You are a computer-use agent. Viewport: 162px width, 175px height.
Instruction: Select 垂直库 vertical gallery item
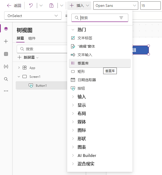click(x=100, y=63)
